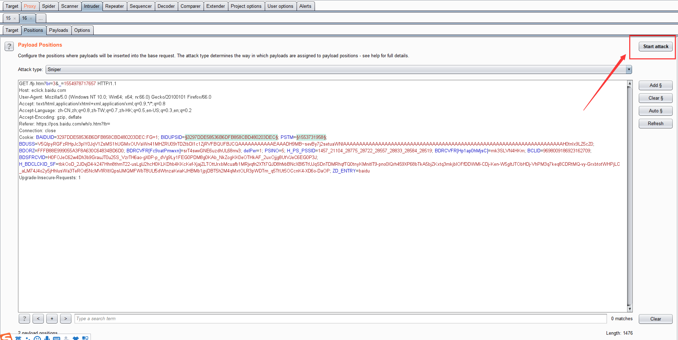Open the Attack type dropdown showing Sniper
The height and width of the screenshot is (340, 678).
pos(318,69)
